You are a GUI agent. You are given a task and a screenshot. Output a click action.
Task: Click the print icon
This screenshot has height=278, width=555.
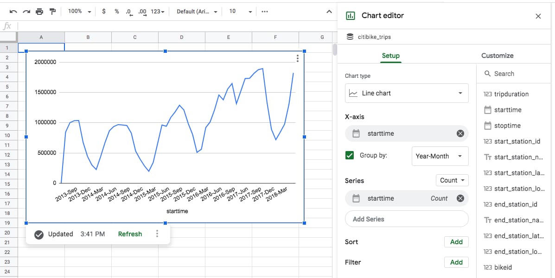39,12
